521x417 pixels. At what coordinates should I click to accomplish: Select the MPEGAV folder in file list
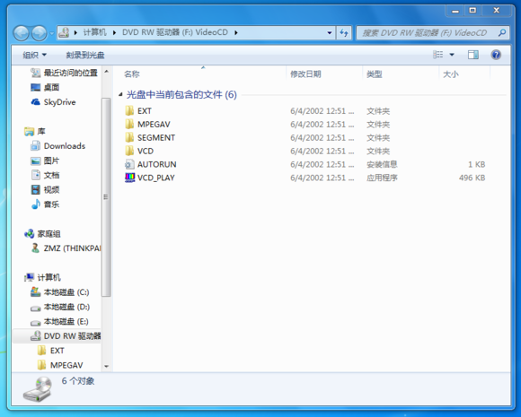click(154, 124)
